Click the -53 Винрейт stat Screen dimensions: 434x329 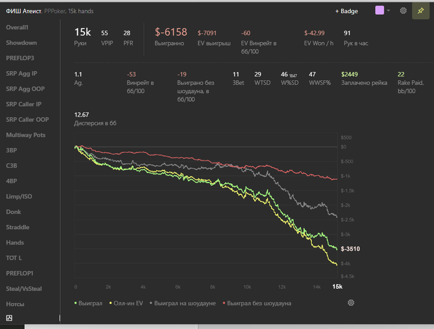click(140, 83)
